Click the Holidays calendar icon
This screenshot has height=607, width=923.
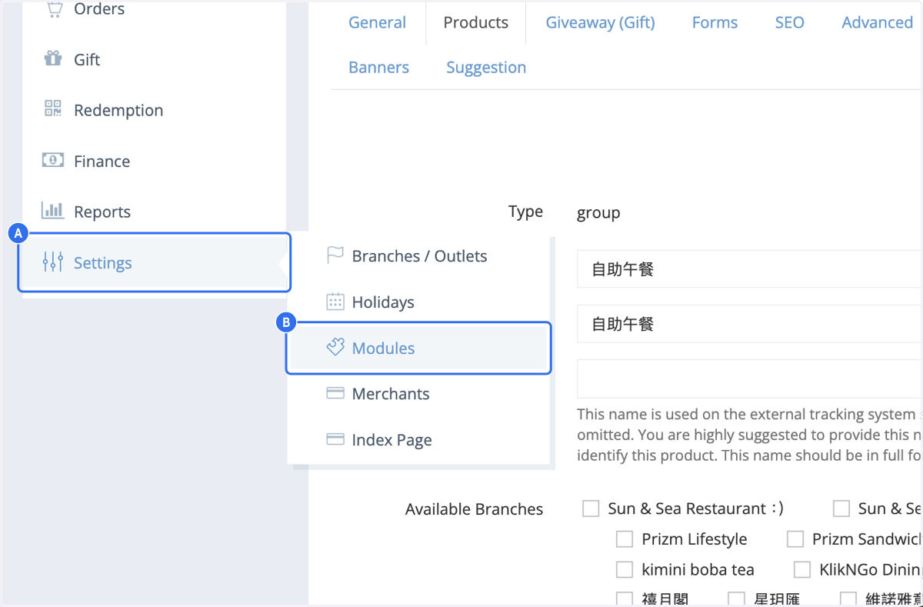pyautogui.click(x=335, y=302)
